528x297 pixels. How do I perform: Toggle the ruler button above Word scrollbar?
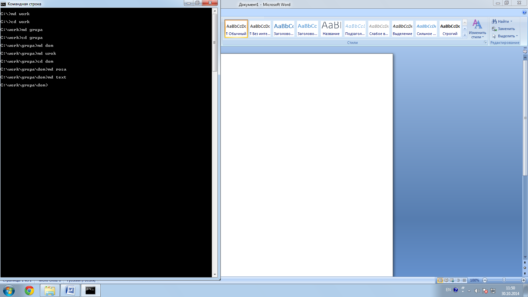525,51
